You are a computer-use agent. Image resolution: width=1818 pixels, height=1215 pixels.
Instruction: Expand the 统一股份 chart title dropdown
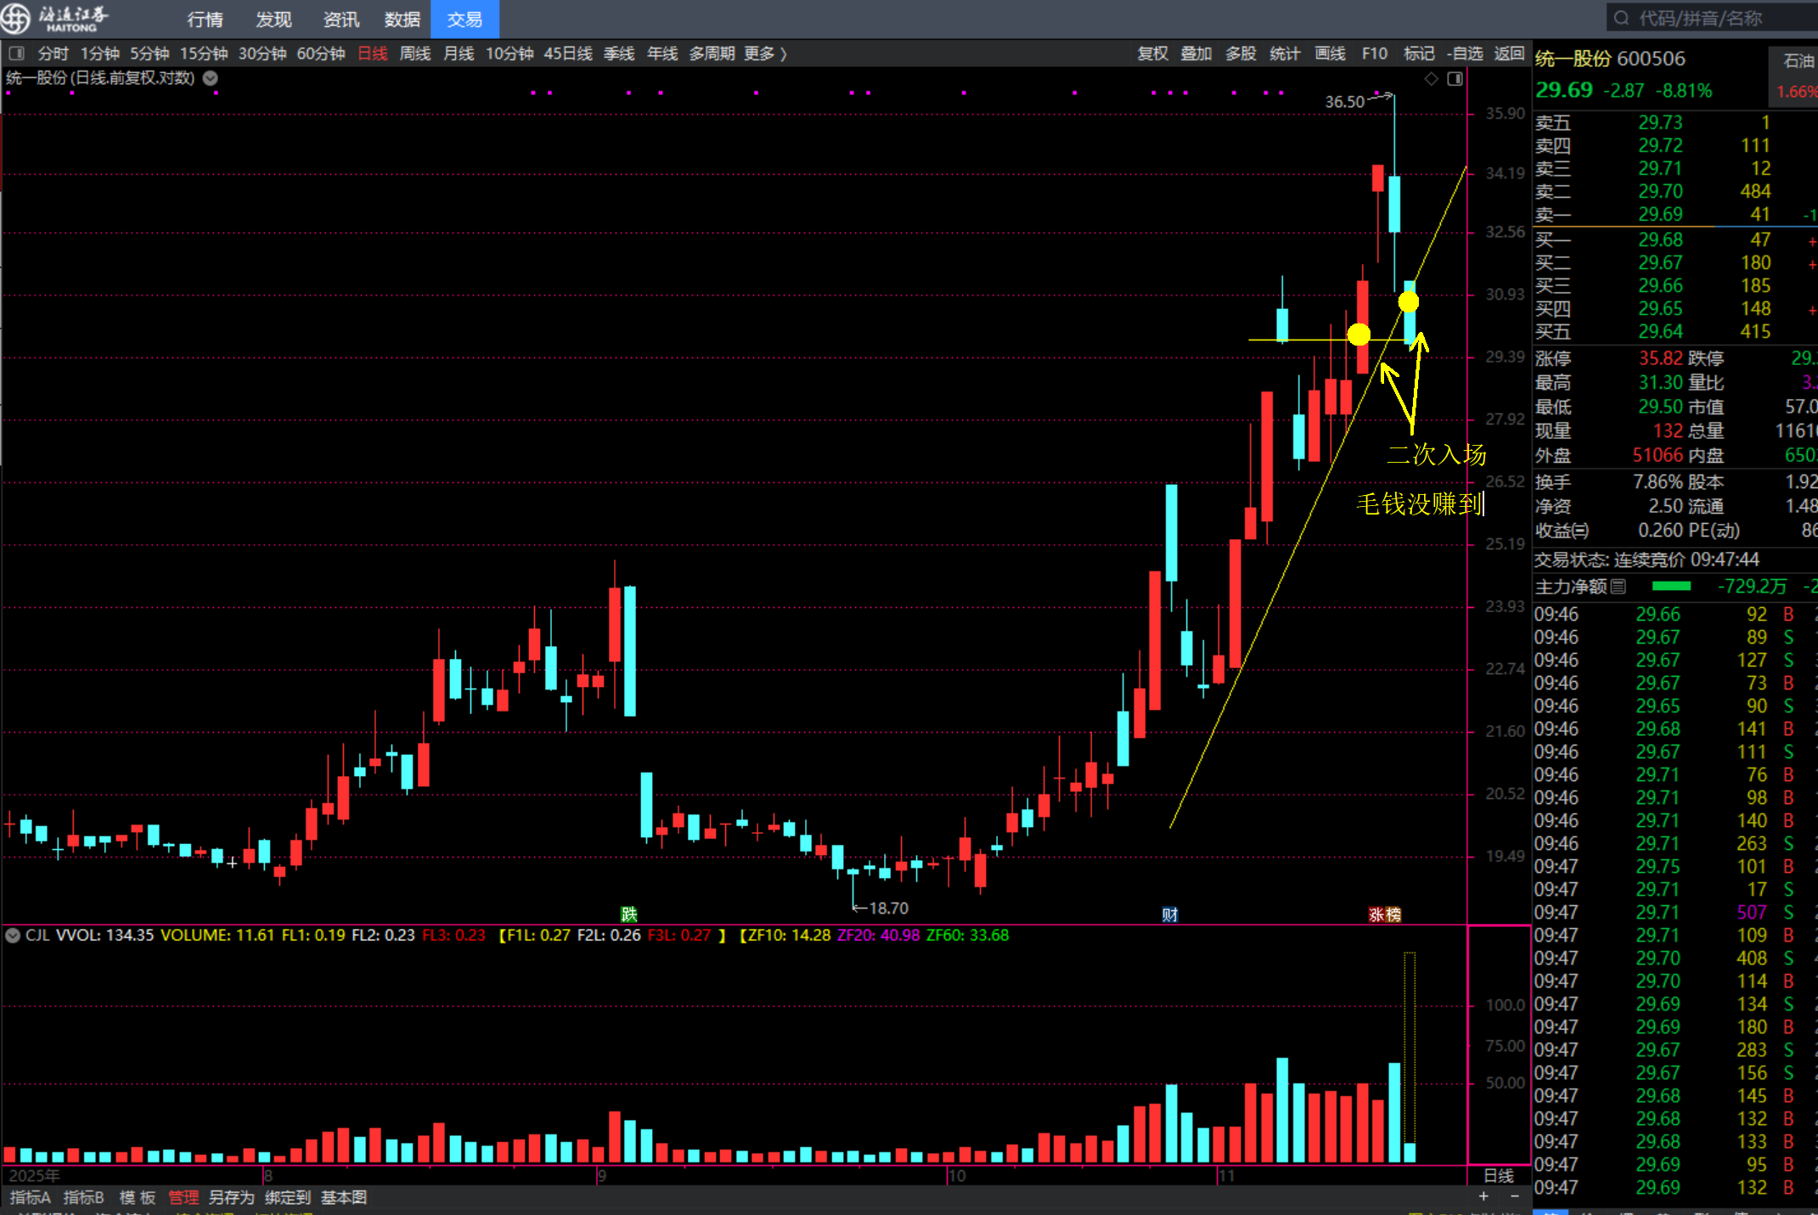point(210,78)
